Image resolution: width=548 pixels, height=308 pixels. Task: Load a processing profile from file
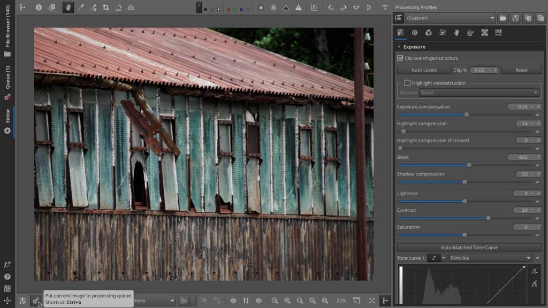(503, 18)
